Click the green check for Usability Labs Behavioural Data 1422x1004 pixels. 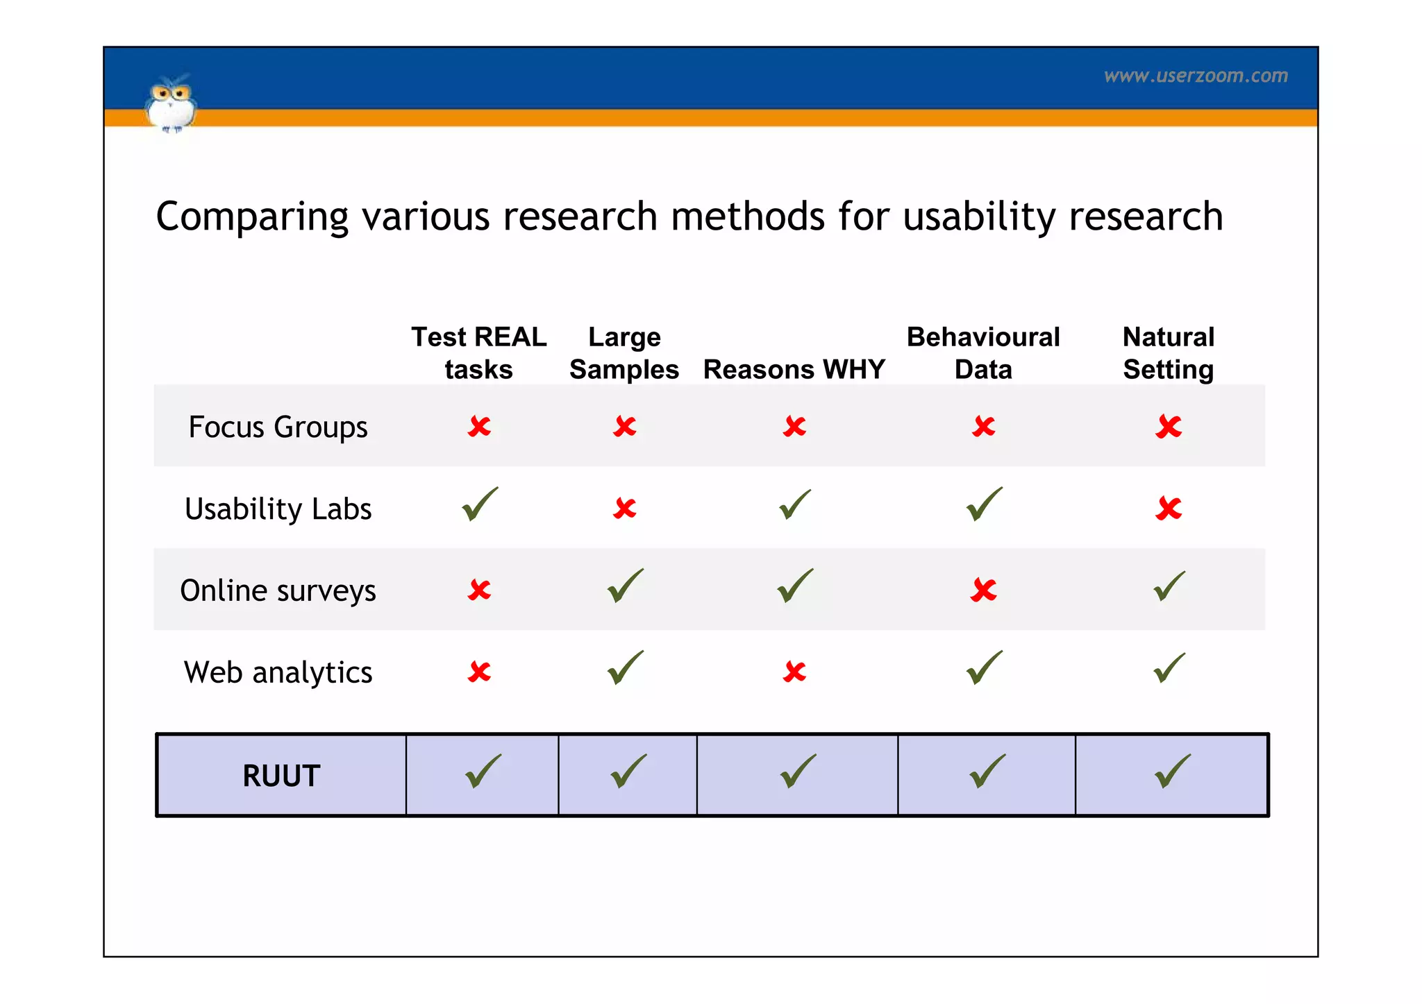985,504
